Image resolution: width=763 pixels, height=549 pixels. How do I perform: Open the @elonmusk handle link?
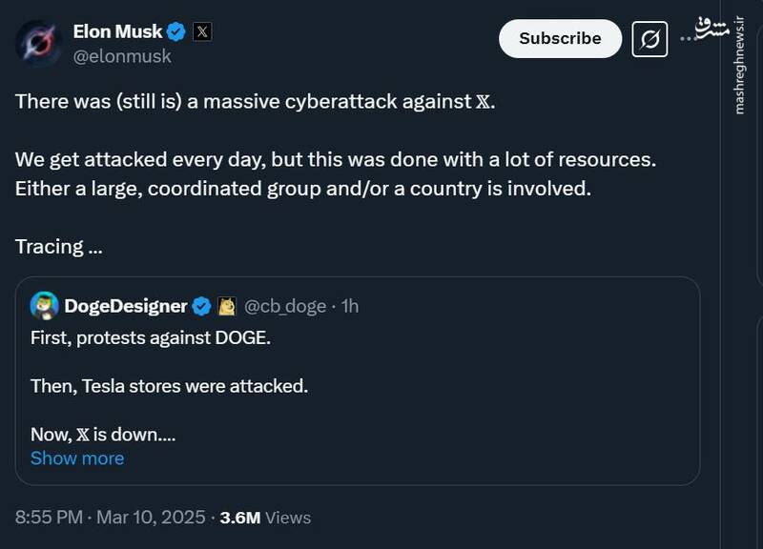click(x=122, y=56)
